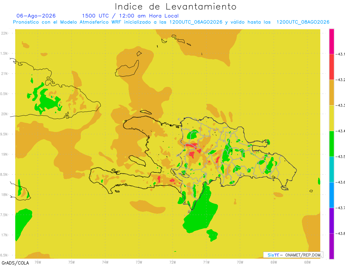The height and width of the screenshot is (266, 345).
Task: Click the '-43.5' colorbar label
Action: click(x=340, y=156)
